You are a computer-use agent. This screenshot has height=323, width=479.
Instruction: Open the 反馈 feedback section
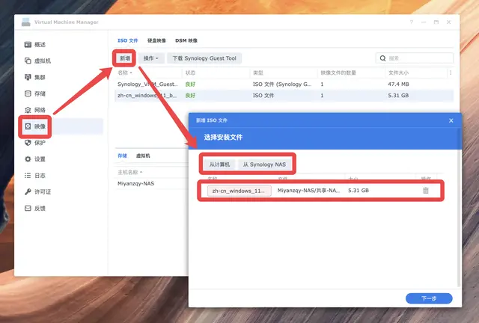coord(35,208)
